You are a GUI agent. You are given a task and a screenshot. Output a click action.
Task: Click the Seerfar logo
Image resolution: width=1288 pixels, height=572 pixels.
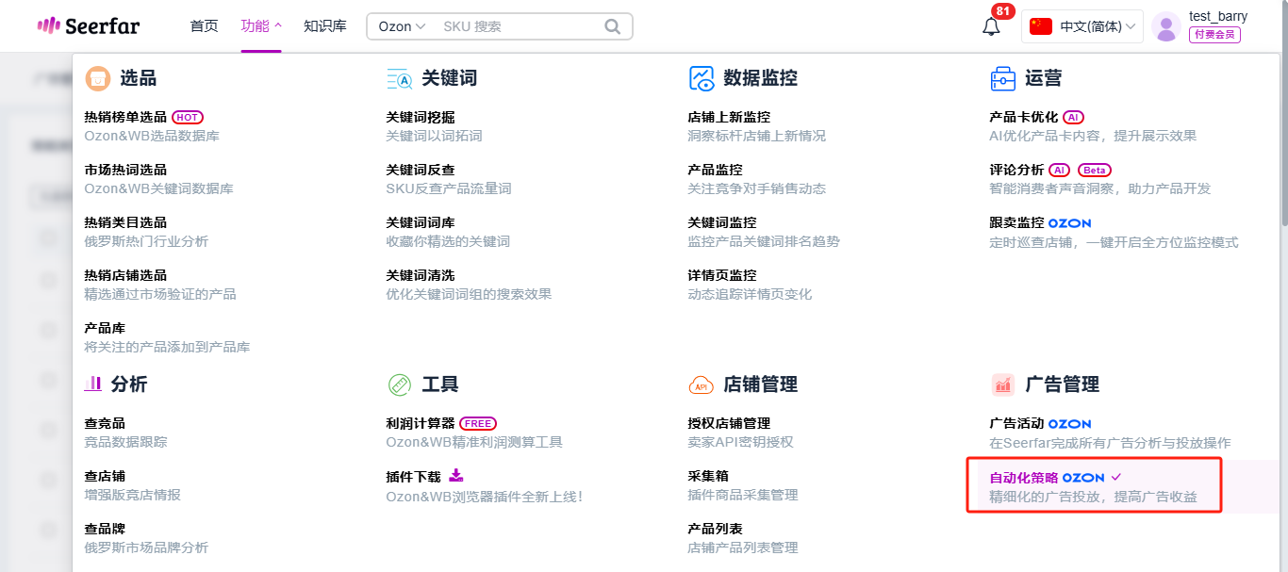click(88, 26)
